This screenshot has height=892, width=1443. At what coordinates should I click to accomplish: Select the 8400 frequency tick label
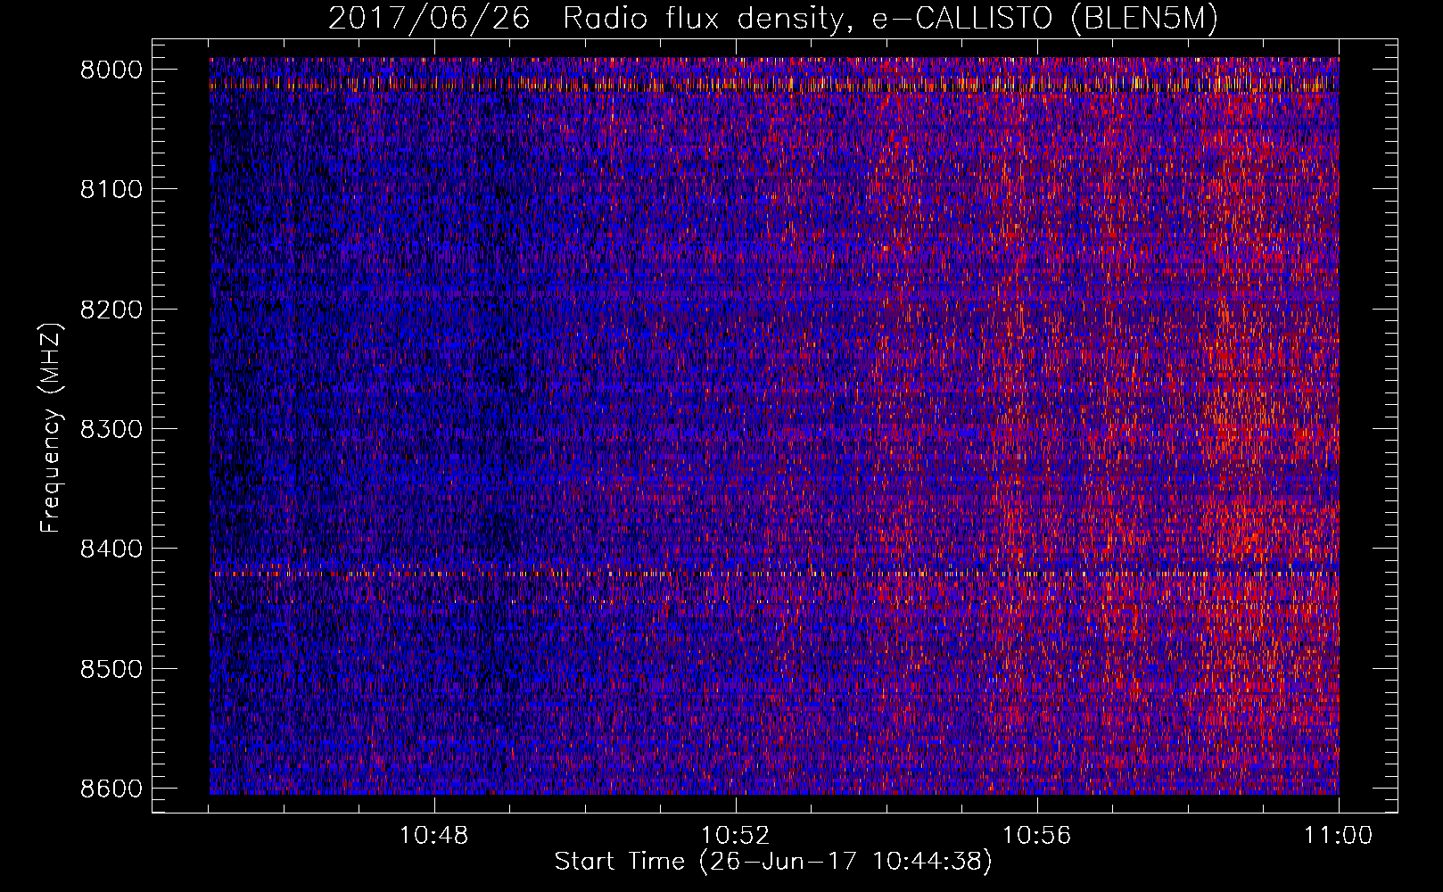(111, 549)
